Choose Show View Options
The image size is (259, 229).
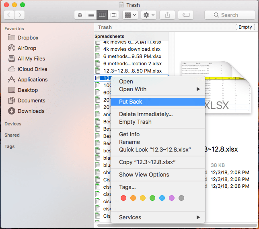coord(158,175)
